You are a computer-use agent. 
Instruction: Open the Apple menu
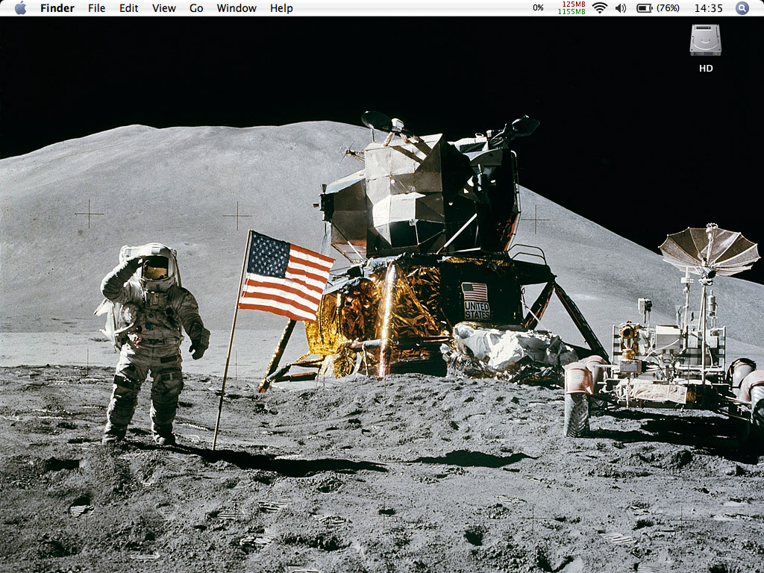[x=20, y=7]
